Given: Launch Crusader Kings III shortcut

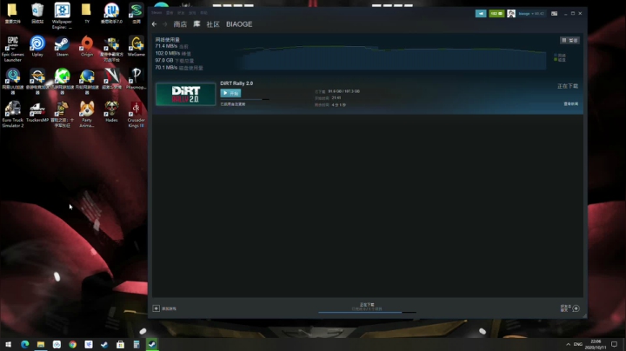Looking at the screenshot, I should click(x=137, y=114).
